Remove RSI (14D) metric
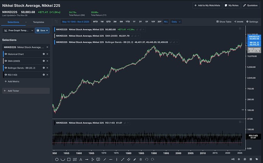The image size is (263, 163). click(x=47, y=75)
